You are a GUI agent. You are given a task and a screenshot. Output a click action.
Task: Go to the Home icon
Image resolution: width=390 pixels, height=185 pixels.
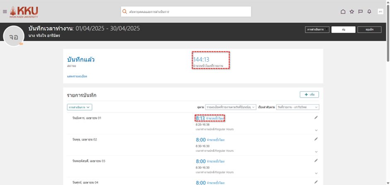pos(343,12)
